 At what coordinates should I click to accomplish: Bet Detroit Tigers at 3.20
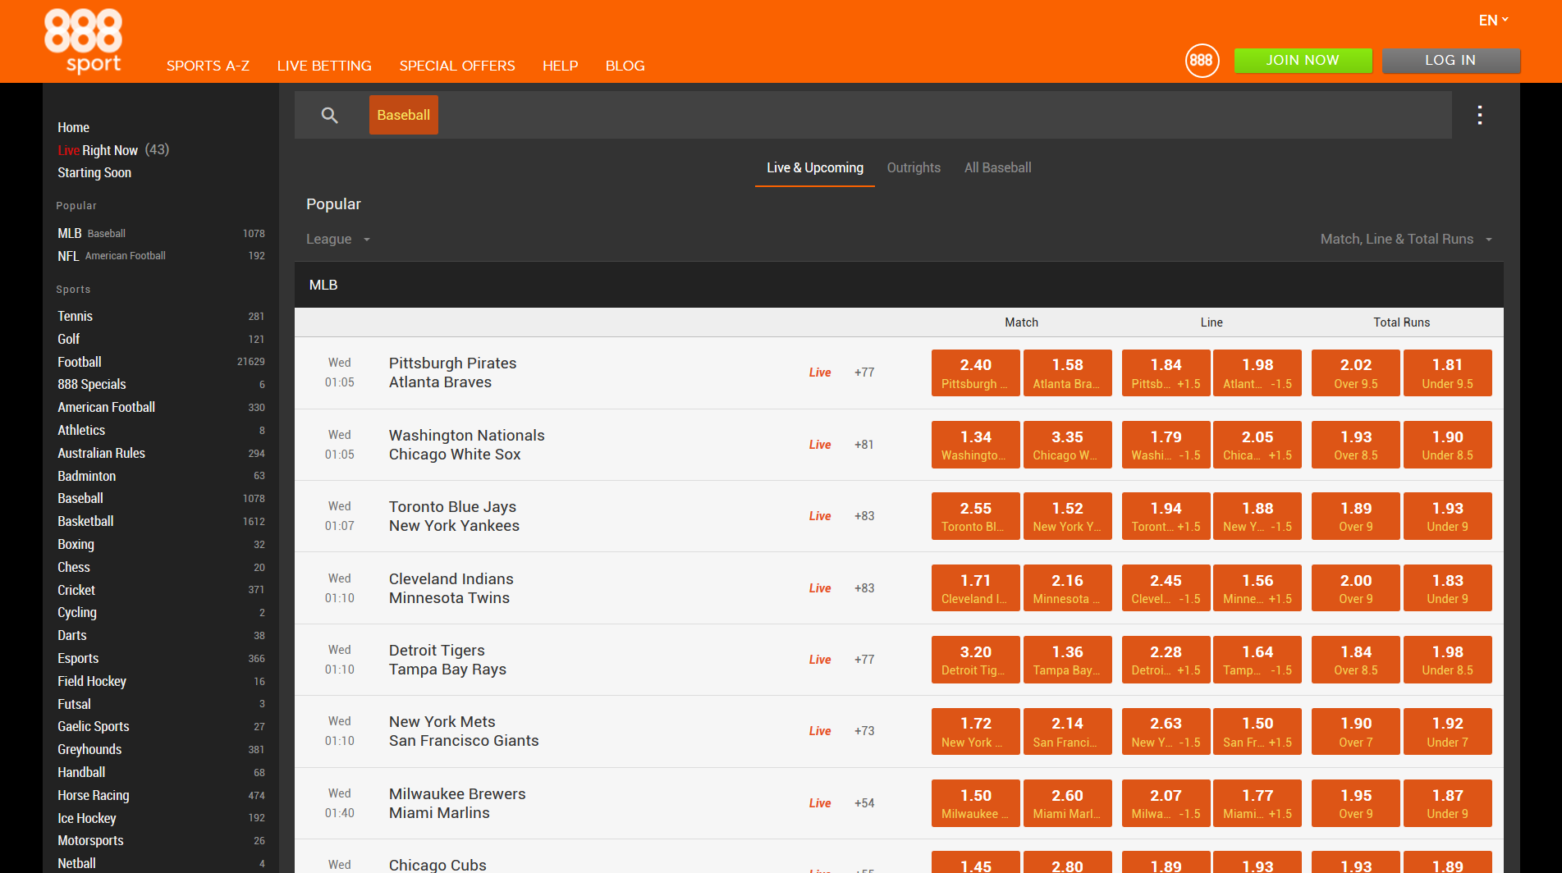pyautogui.click(x=975, y=660)
